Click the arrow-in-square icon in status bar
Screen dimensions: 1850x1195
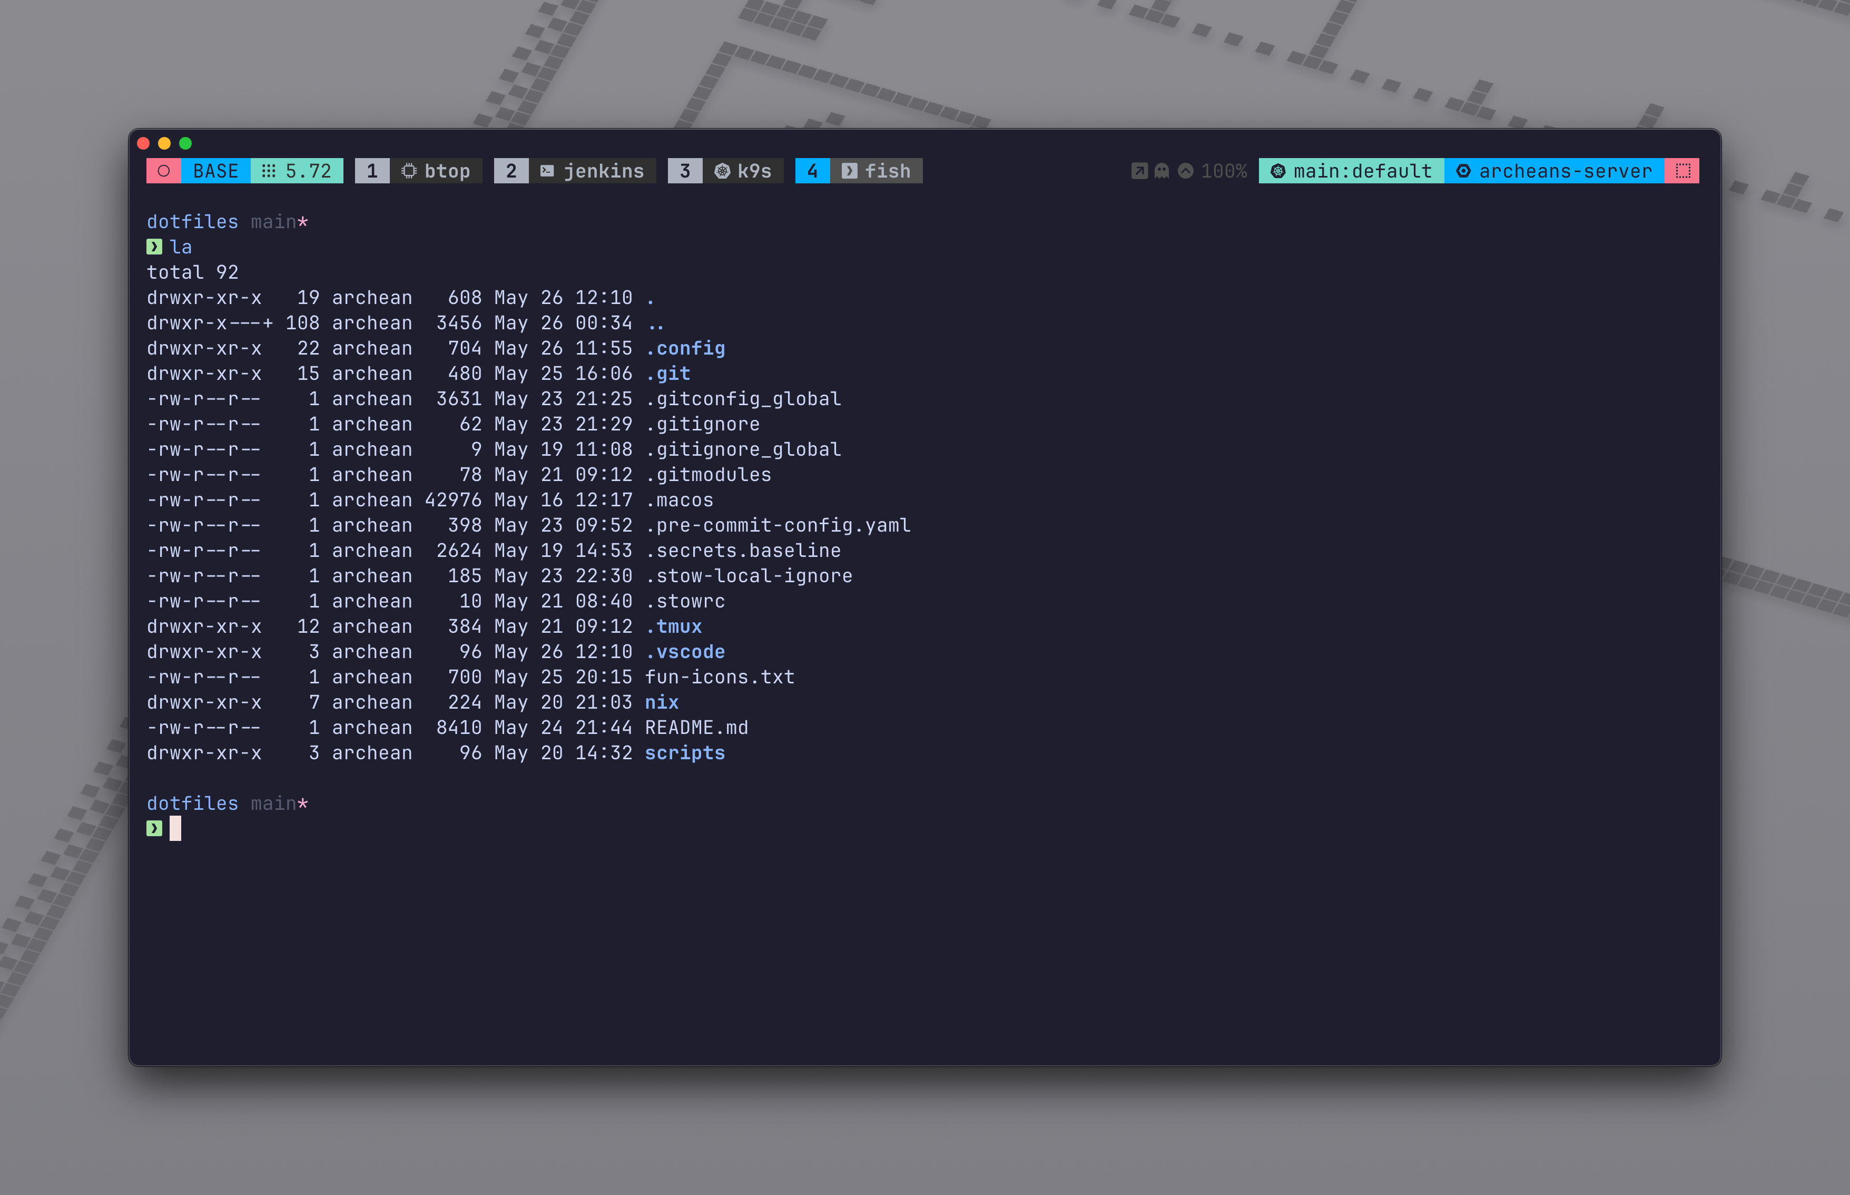pyautogui.click(x=1139, y=171)
